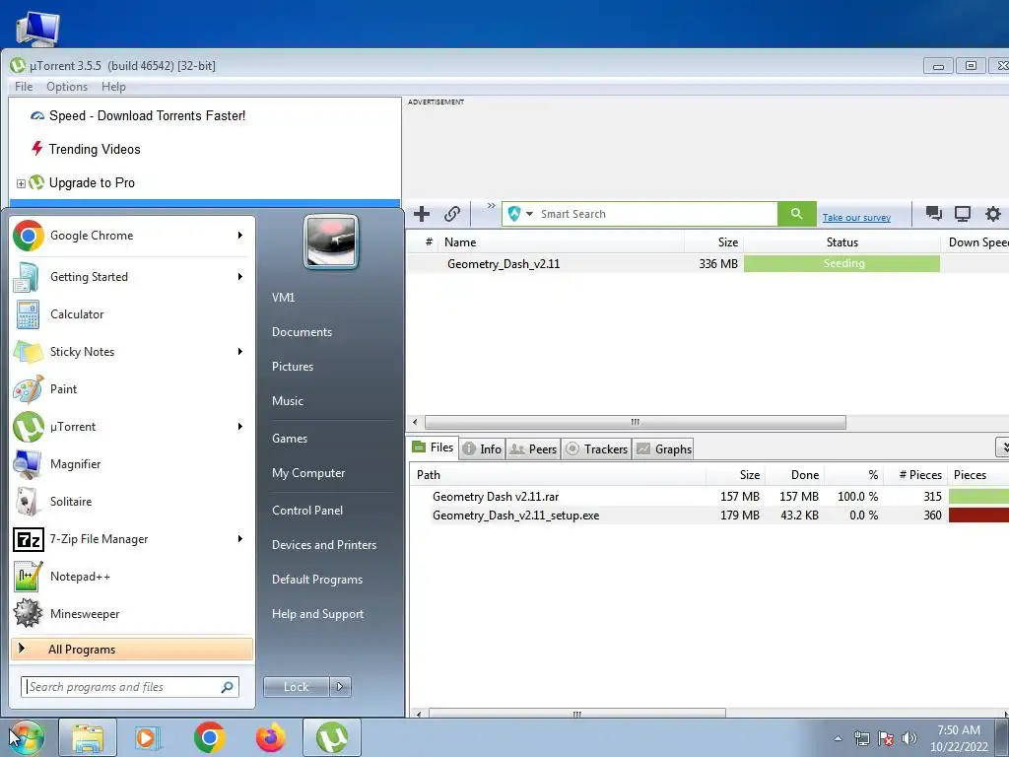Open Help and Support
The image size is (1009, 757).
tap(318, 614)
